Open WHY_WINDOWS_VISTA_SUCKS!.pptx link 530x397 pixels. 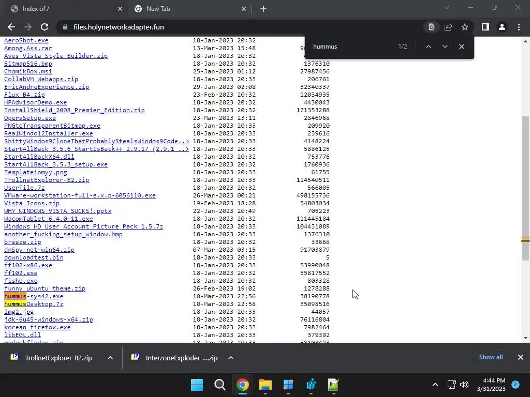58,211
